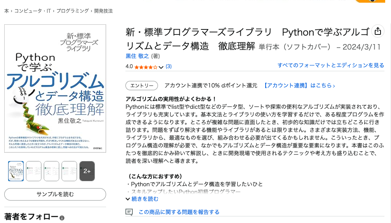
Task: Open author 黒住 敬之 link
Action: click(137, 56)
